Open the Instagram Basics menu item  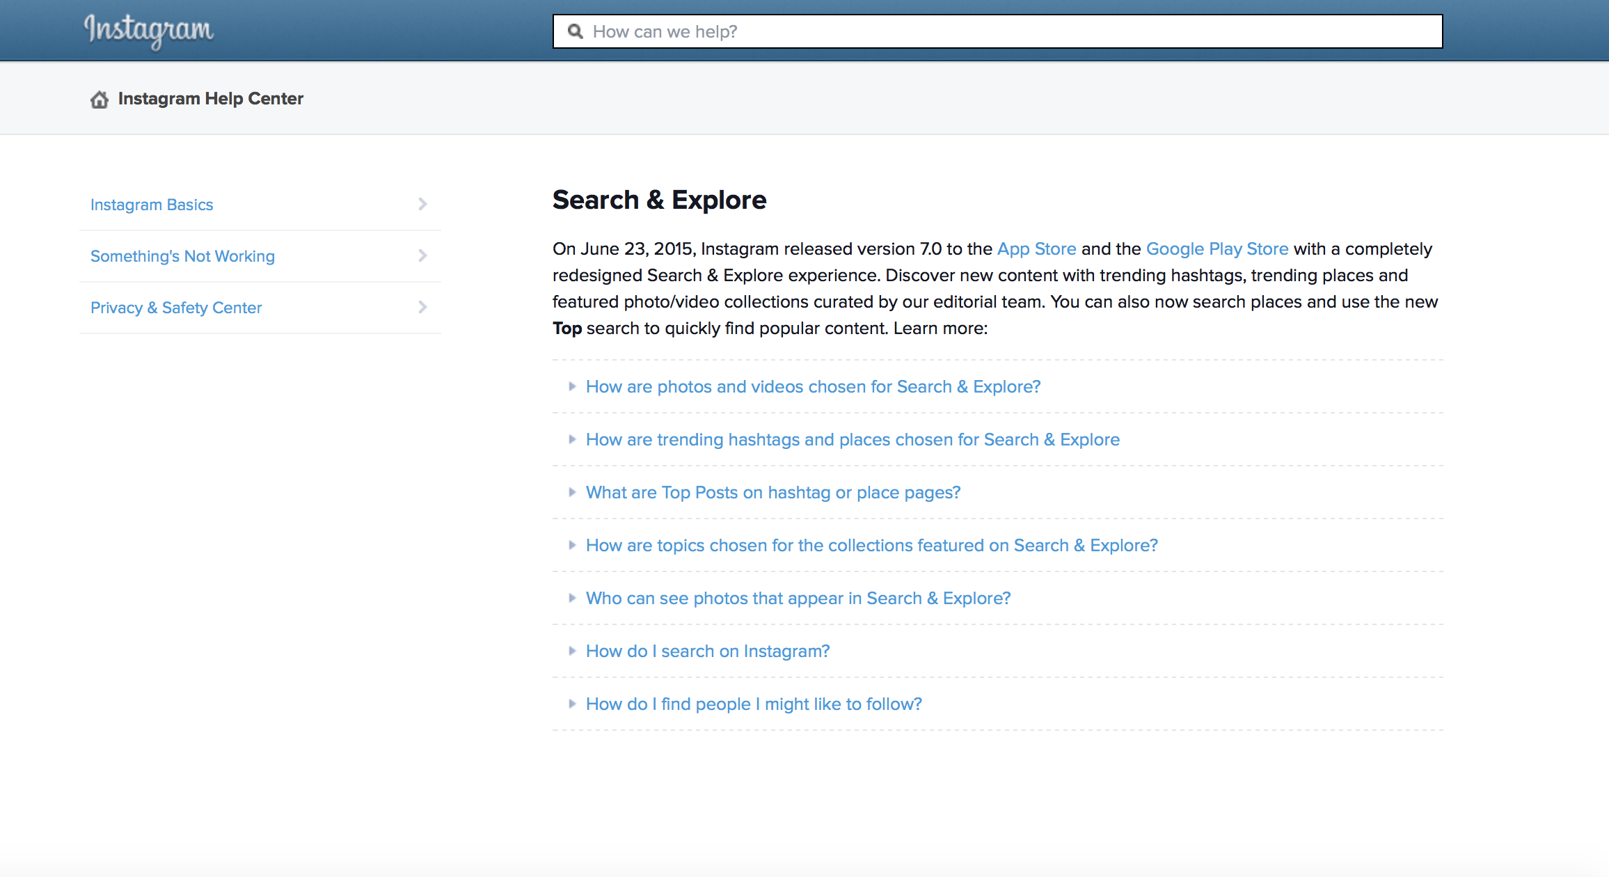152,205
